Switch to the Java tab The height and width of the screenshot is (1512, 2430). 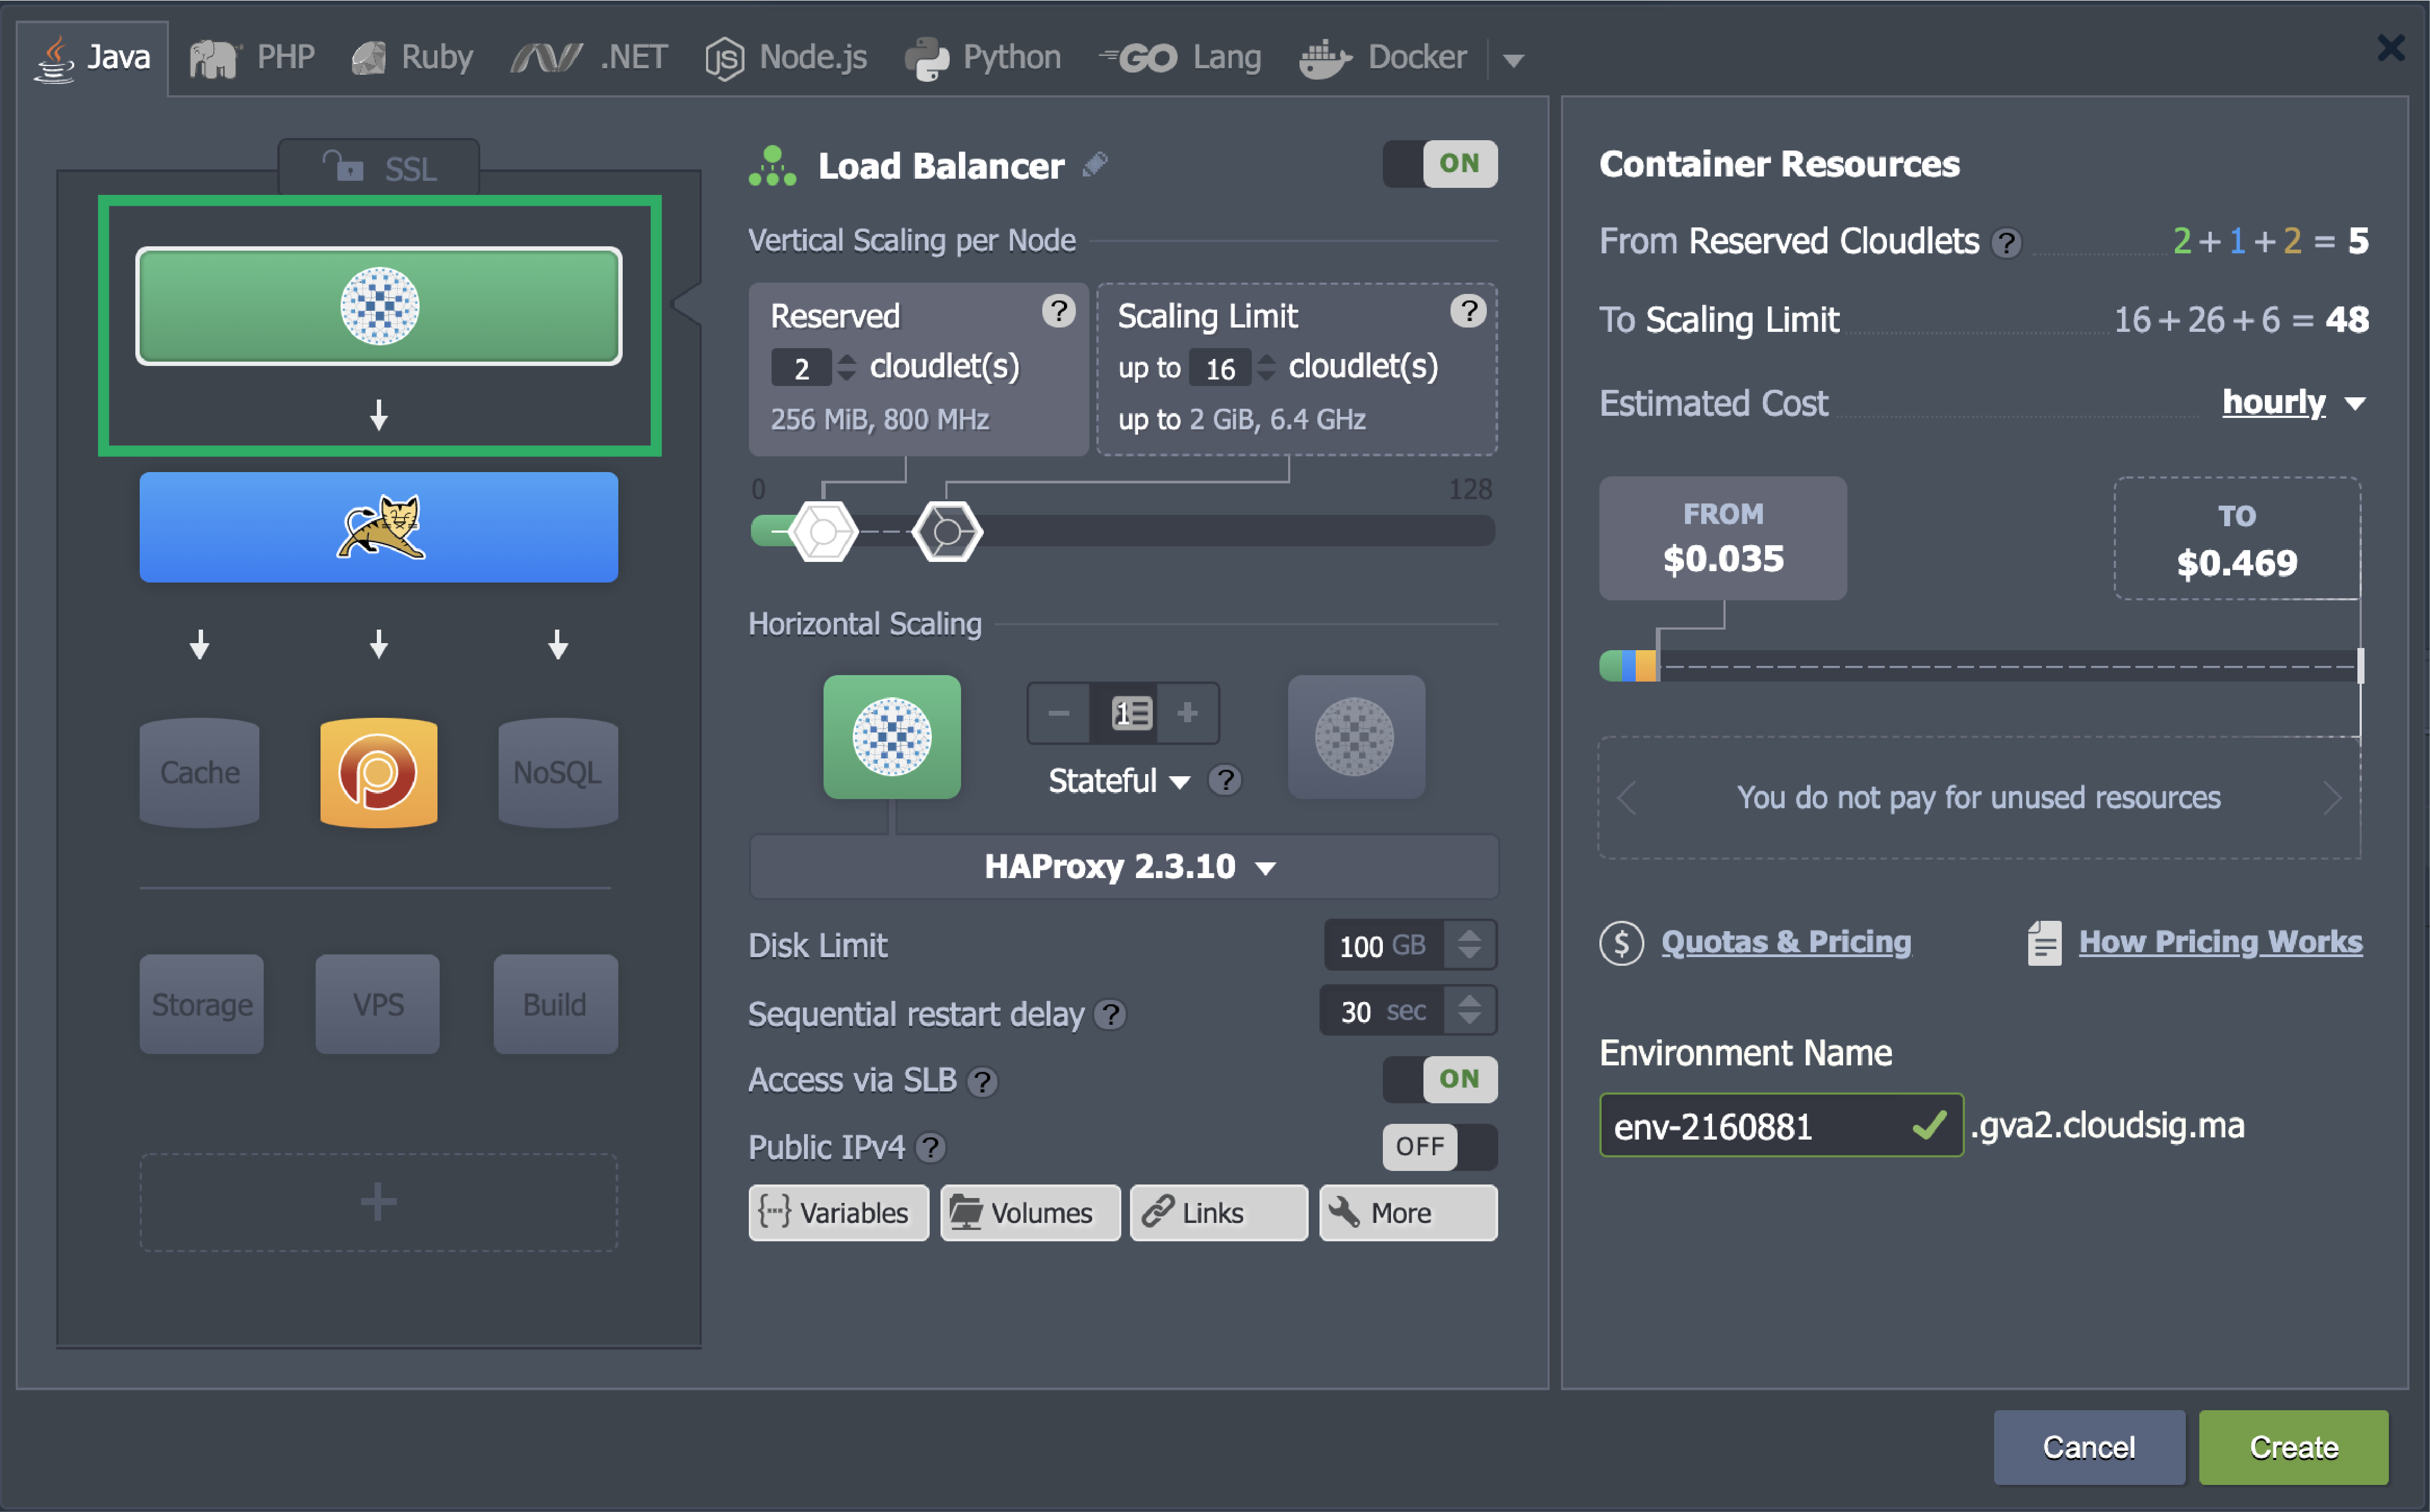(x=92, y=58)
